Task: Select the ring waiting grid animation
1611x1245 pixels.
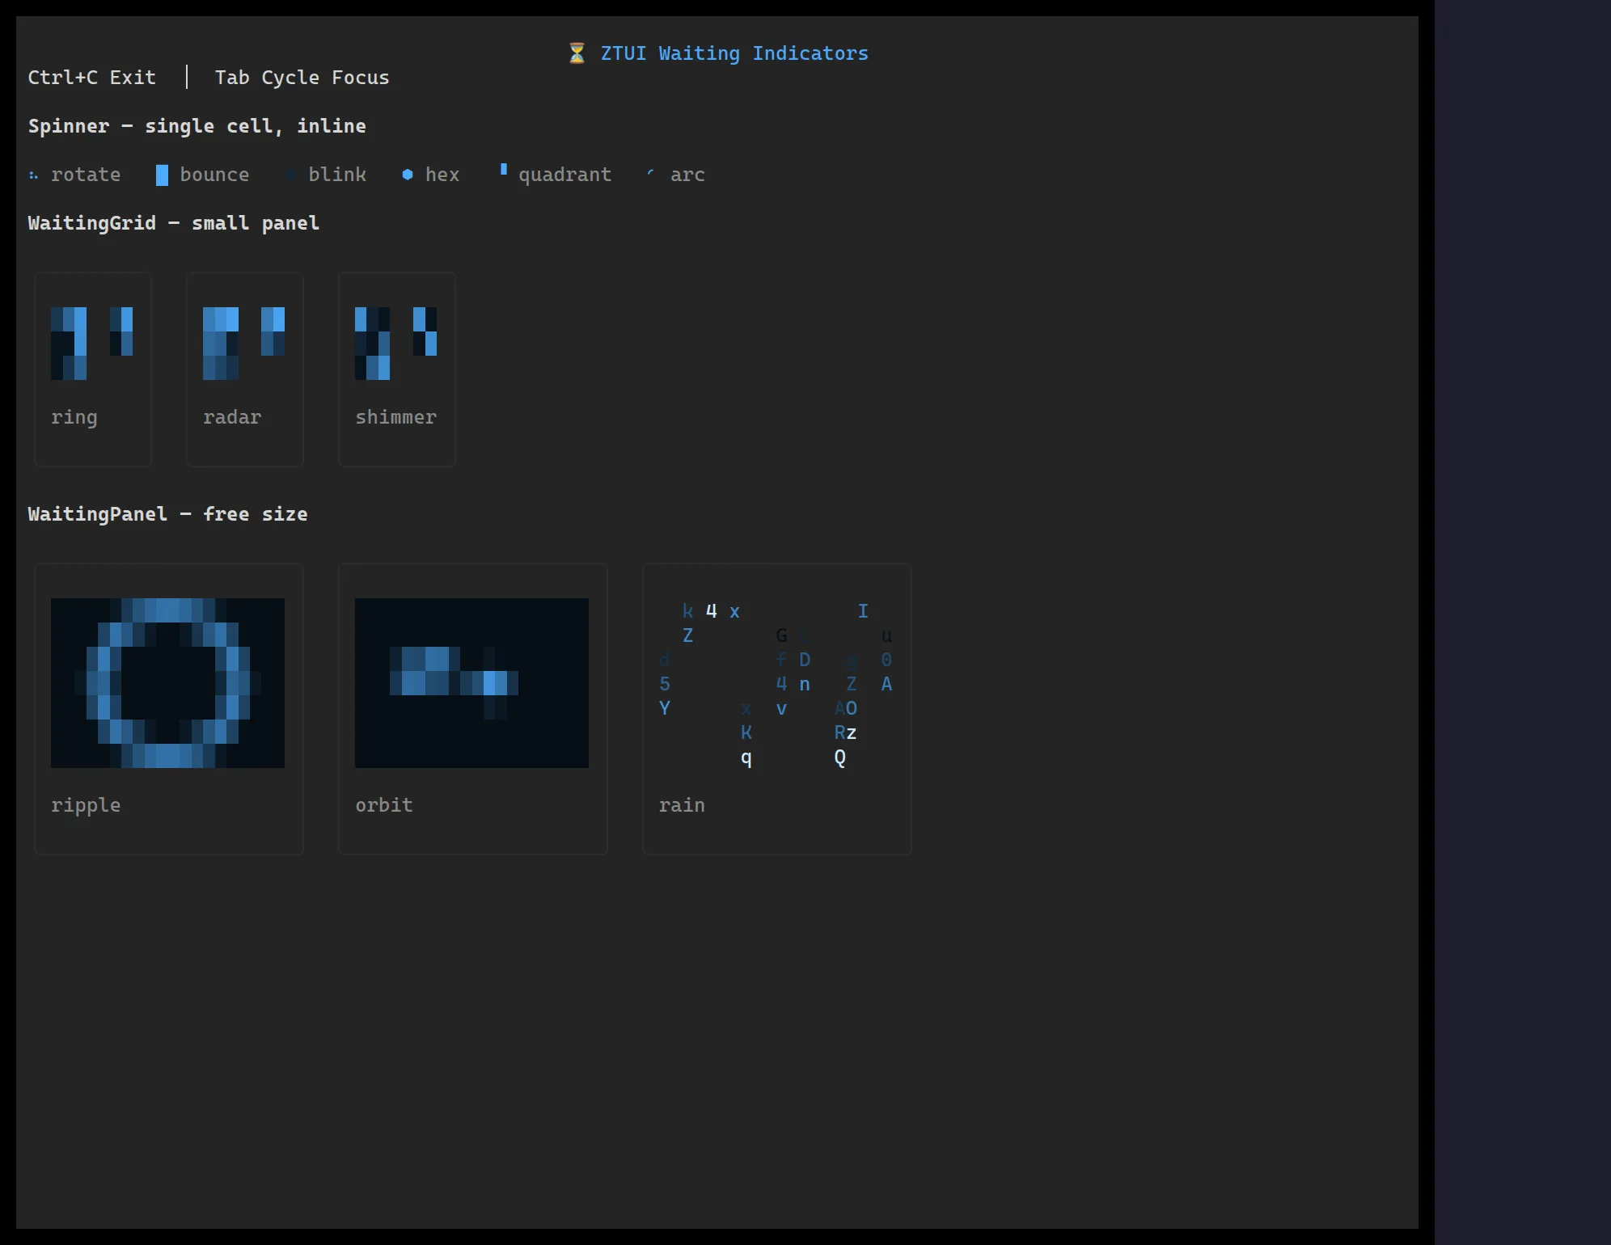Action: coord(92,344)
